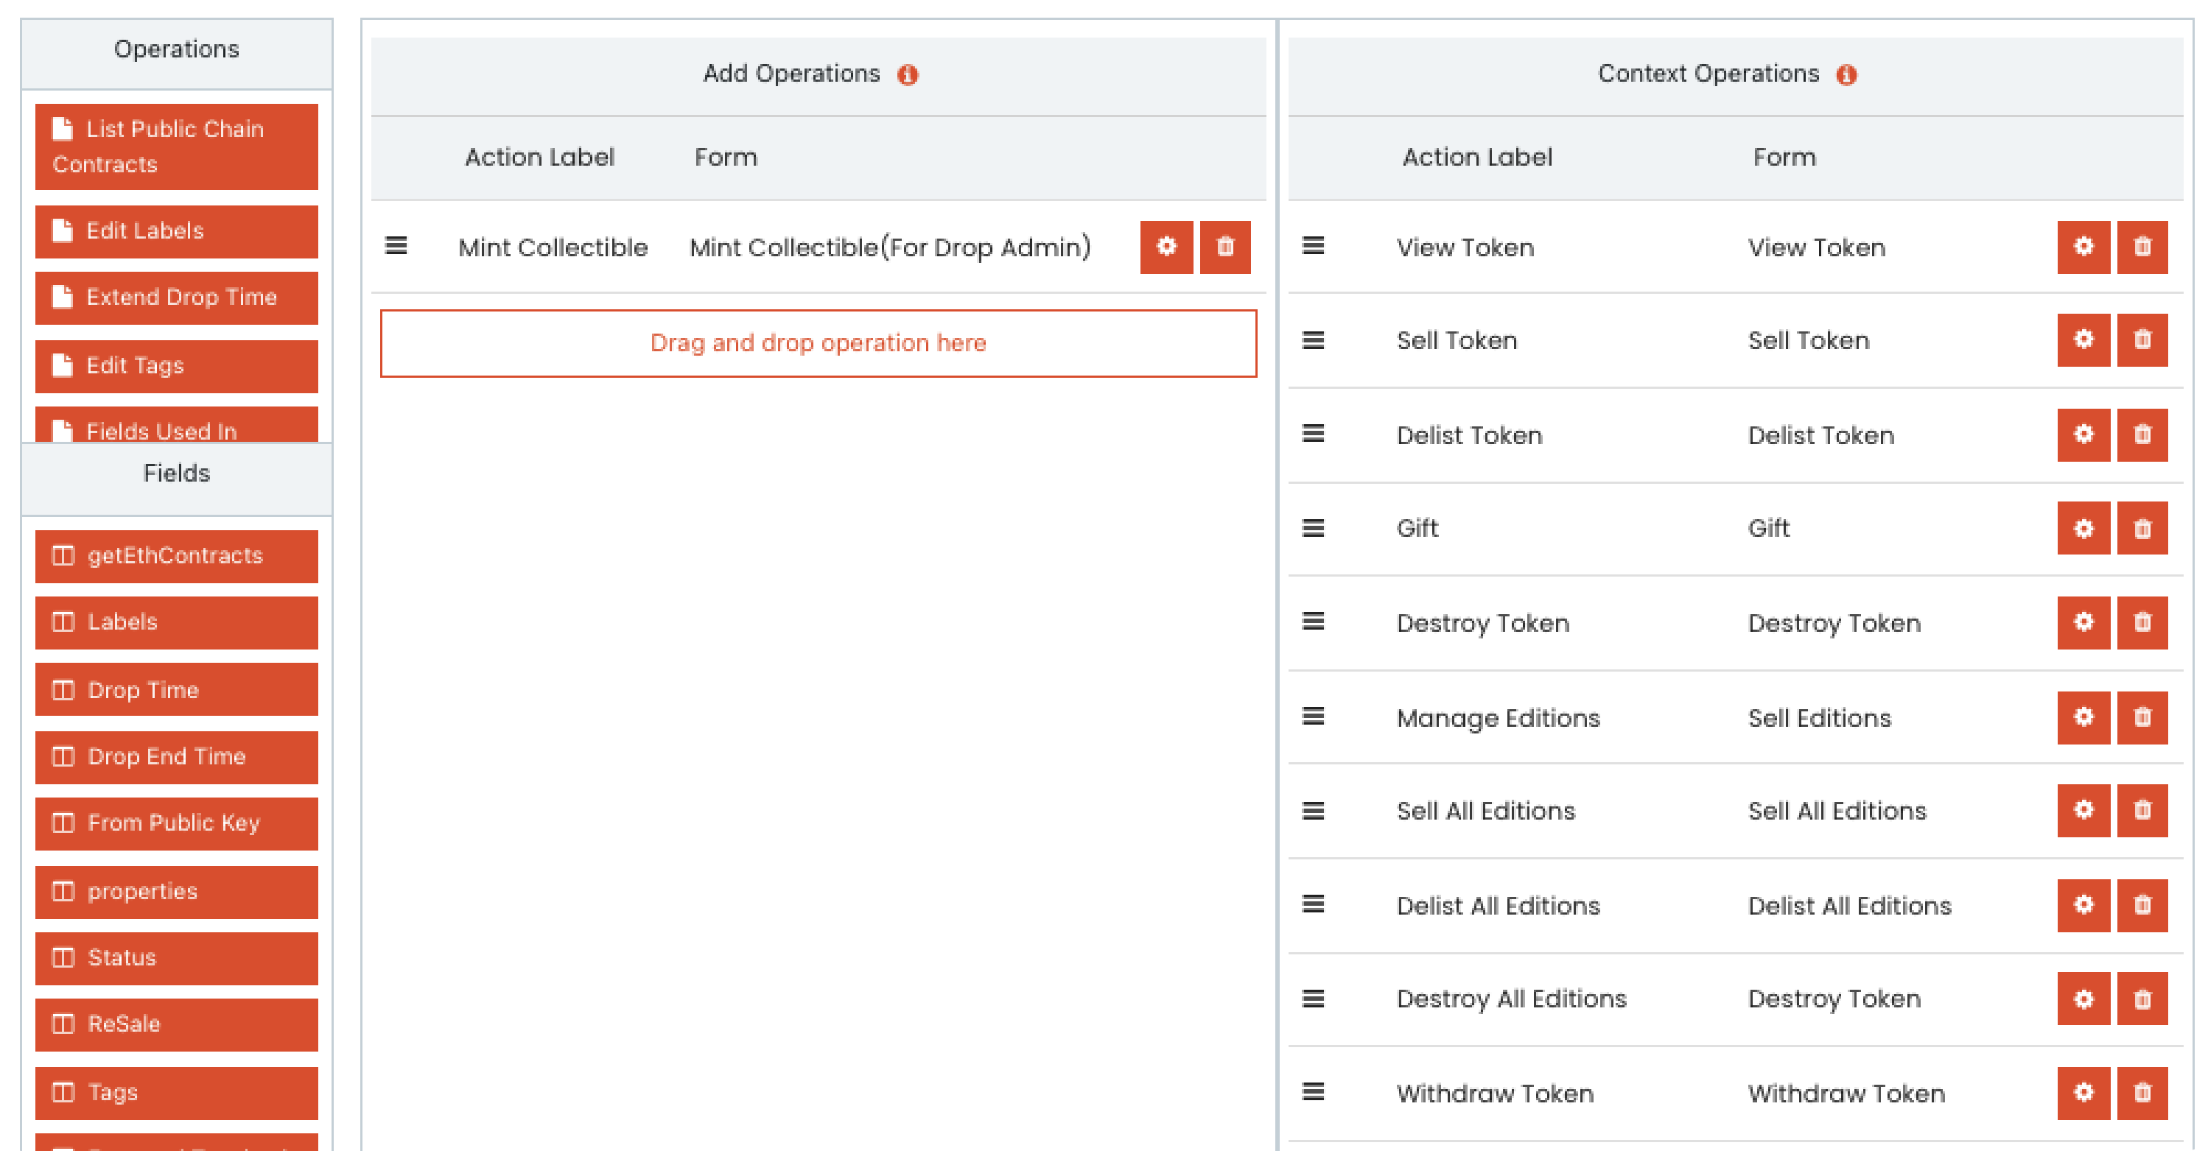Delete the Sell Token operation
The image size is (2208, 1151).
click(x=2142, y=340)
